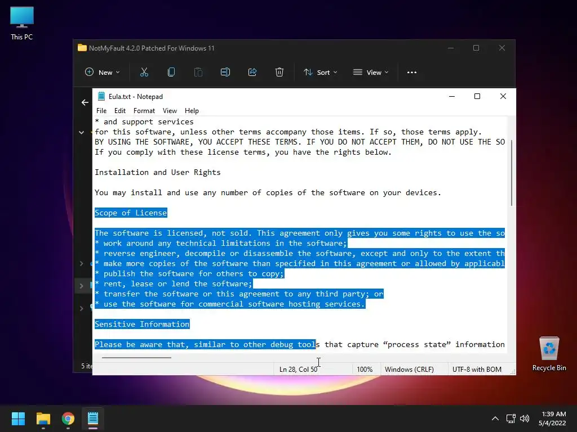Screen dimensions: 577x432
Task: Open the Notepad Help menu
Action: pyautogui.click(x=192, y=111)
